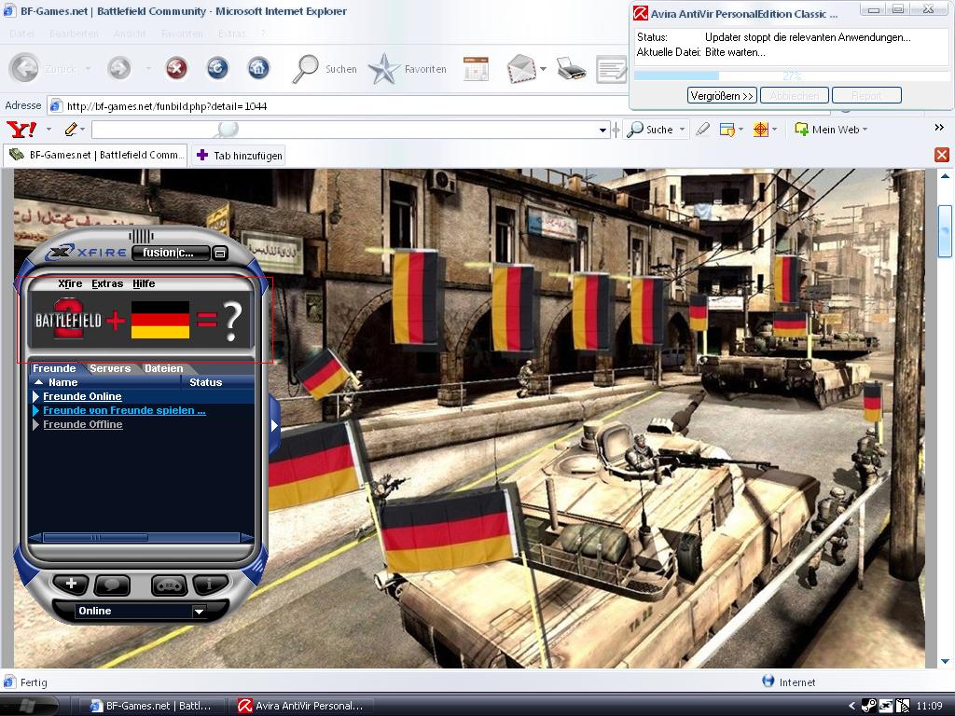Viewport: 955px width, 716px height.
Task: Open the Extras menu in Xfire
Action: (107, 283)
